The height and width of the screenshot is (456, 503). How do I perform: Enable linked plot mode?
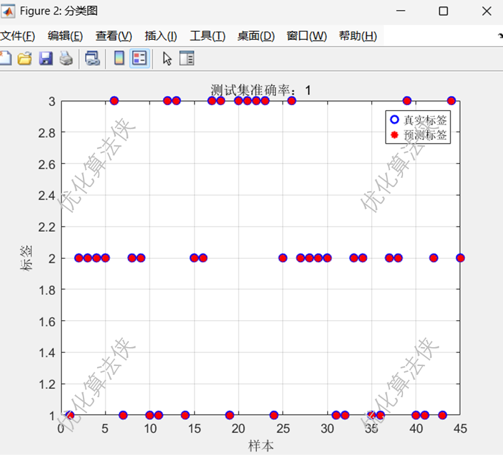click(91, 58)
